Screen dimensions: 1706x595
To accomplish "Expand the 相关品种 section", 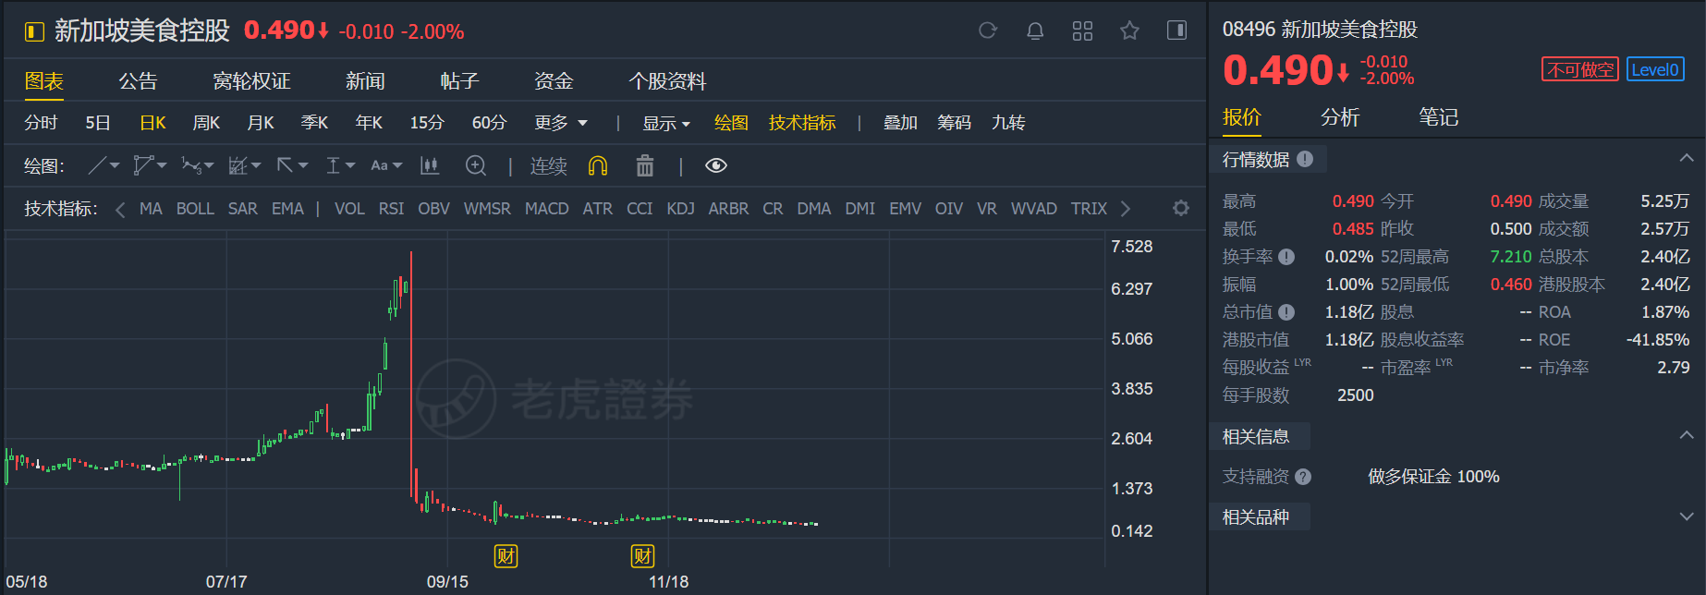I will point(1686,516).
